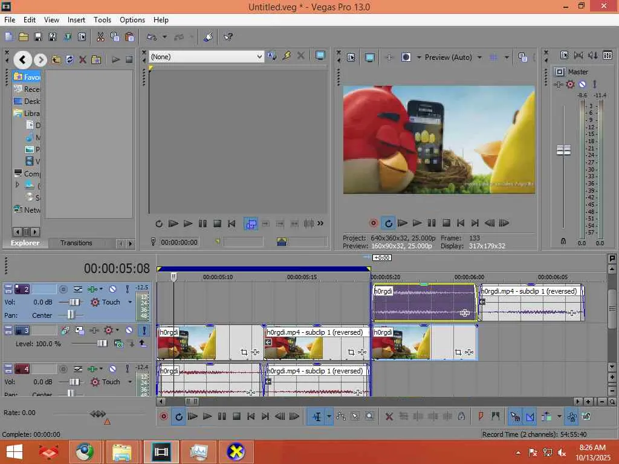Select the h0rgdi audio clip on track 2
Image resolution: width=619 pixels, height=464 pixels.
point(423,302)
